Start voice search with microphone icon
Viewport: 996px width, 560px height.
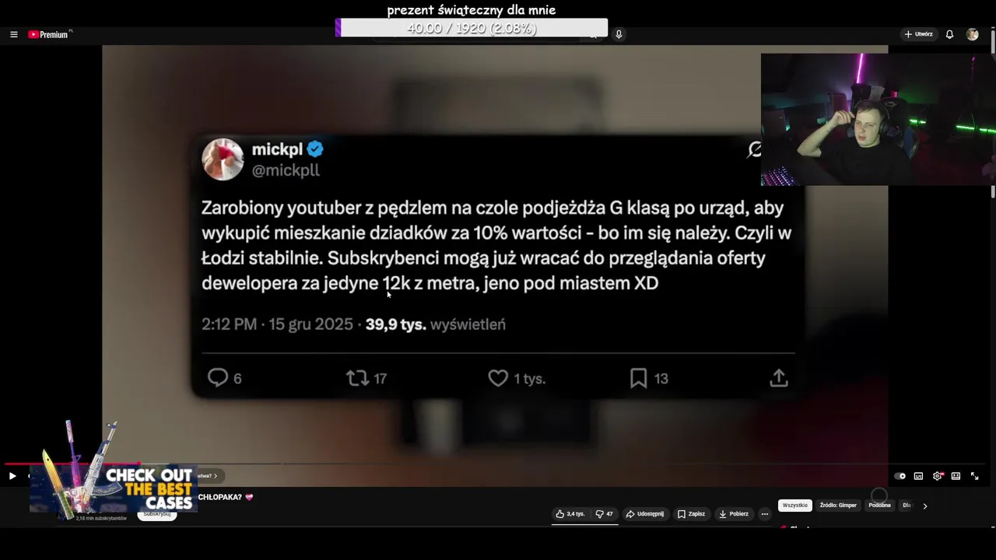pyautogui.click(x=619, y=34)
